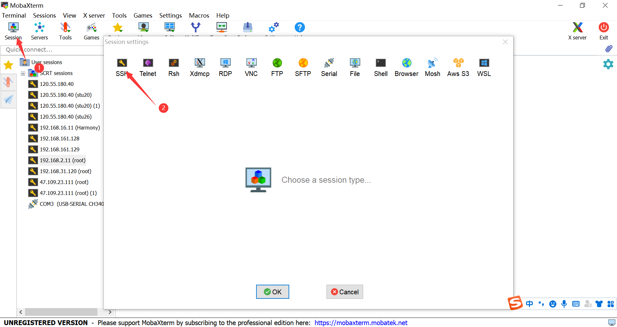Select the Xdmcp session type
The height and width of the screenshot is (327, 617).
coord(200,68)
